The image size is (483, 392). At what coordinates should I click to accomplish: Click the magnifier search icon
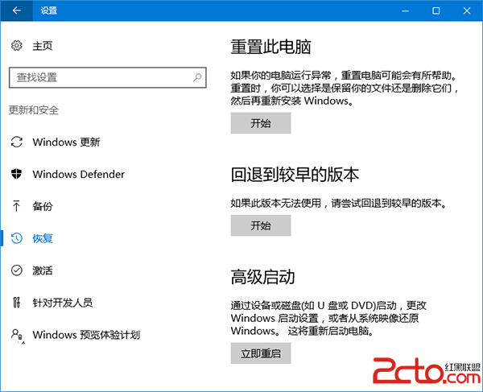(197, 77)
